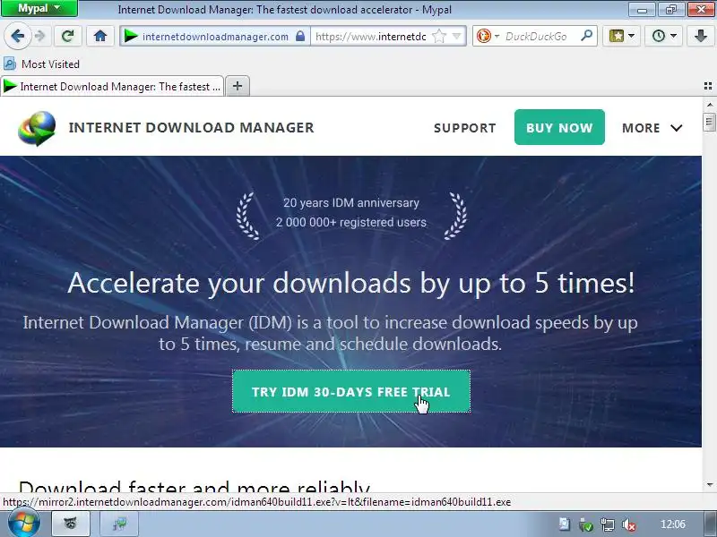Viewport: 717px width, 537px height.
Task: Open the URL history dropdown arrow
Action: [x=456, y=36]
